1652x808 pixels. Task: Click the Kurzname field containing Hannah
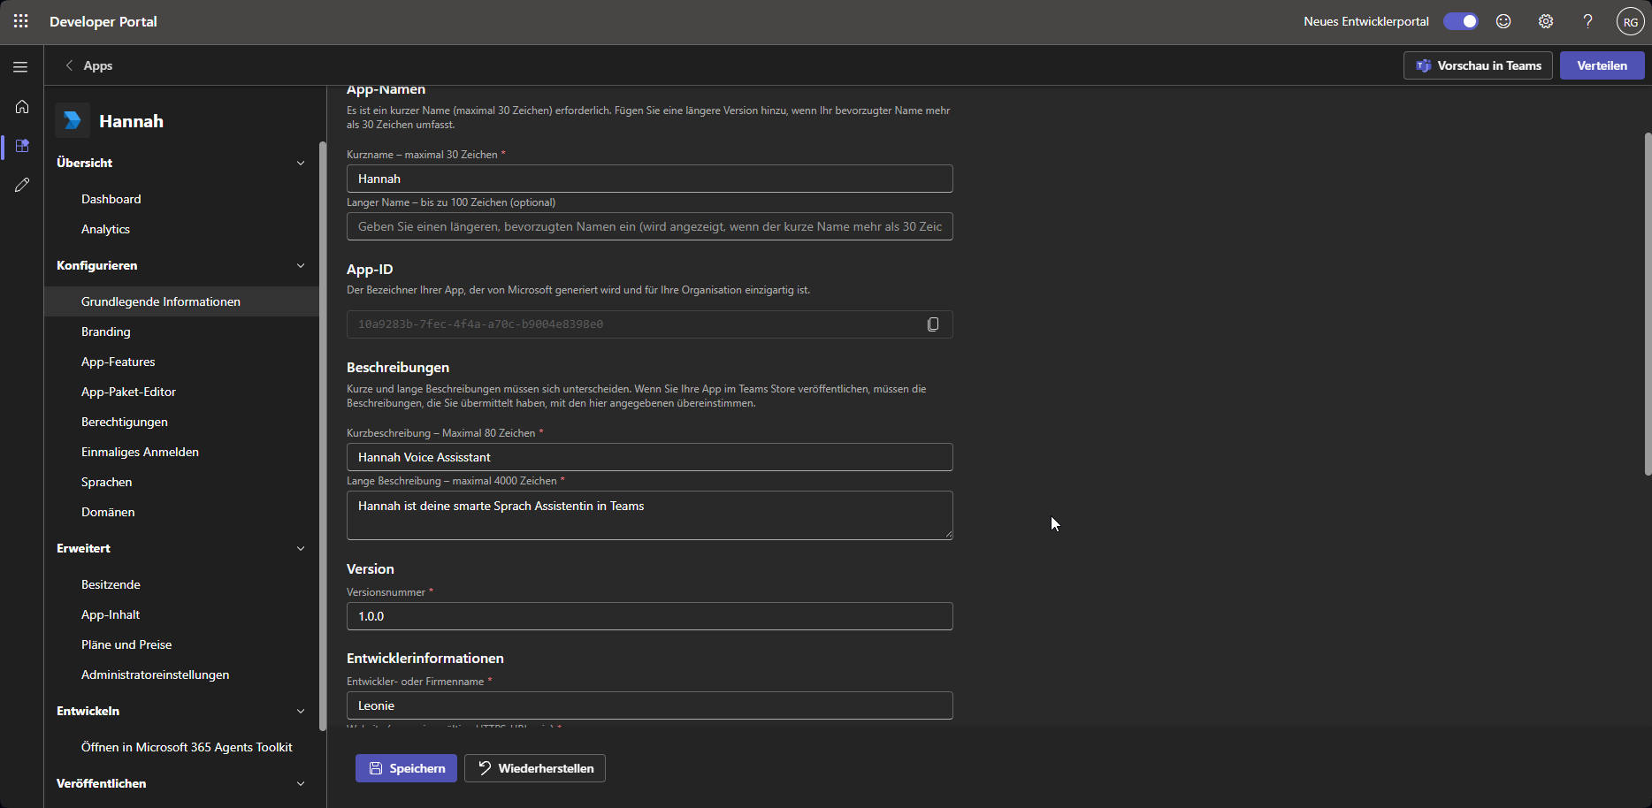pos(650,179)
